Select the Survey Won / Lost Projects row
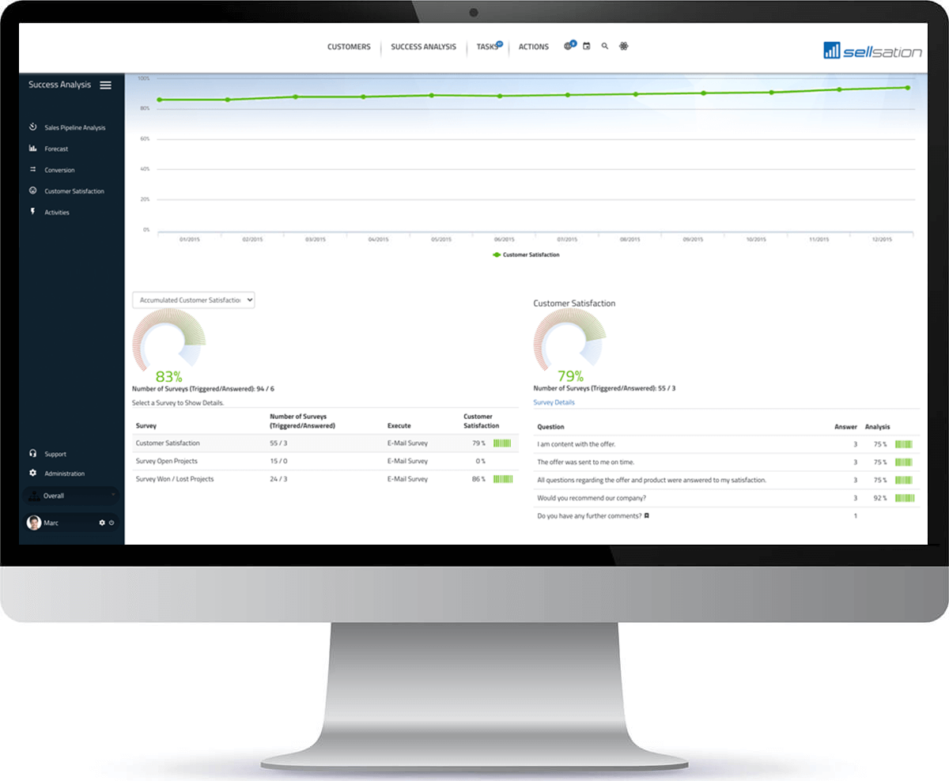The height and width of the screenshot is (781, 949). (x=175, y=479)
